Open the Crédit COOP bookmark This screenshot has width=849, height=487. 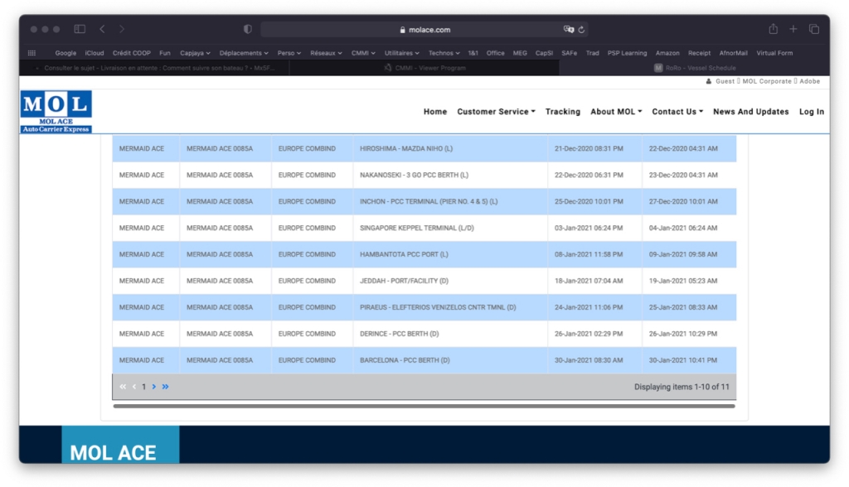coord(132,53)
